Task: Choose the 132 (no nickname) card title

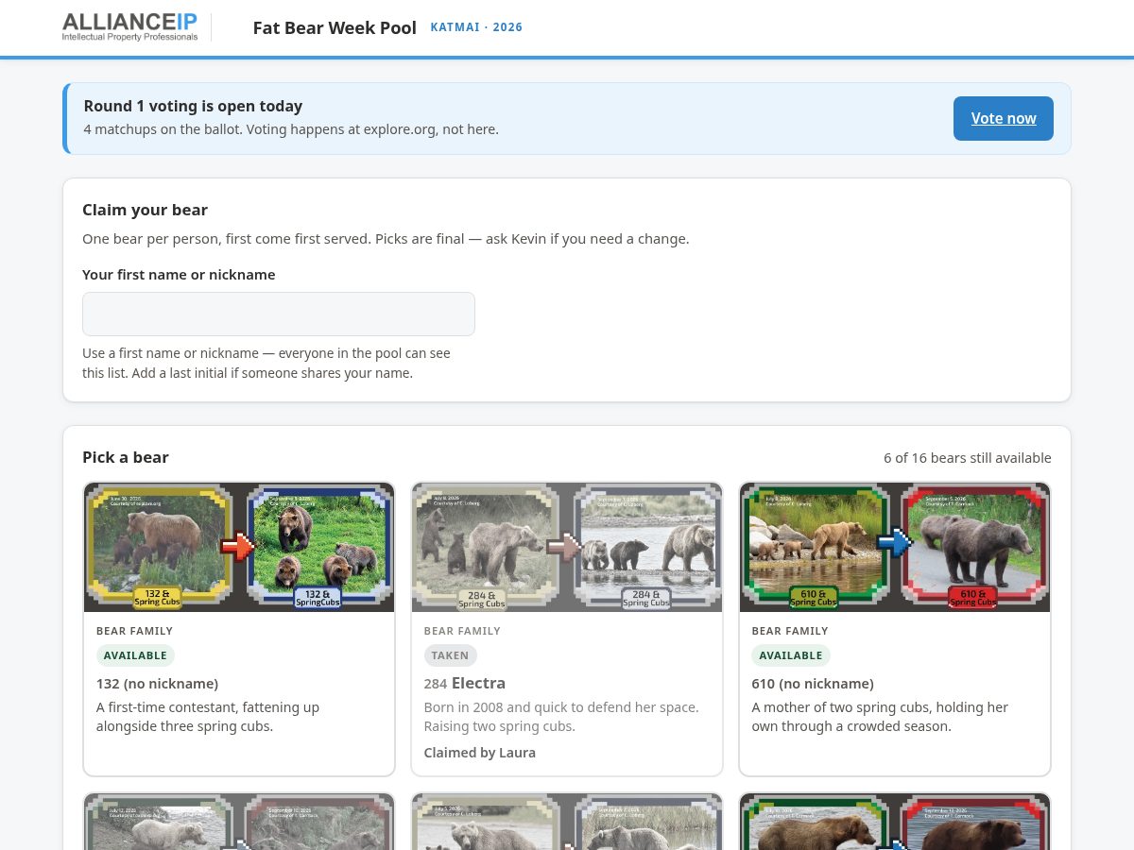Action: (157, 683)
